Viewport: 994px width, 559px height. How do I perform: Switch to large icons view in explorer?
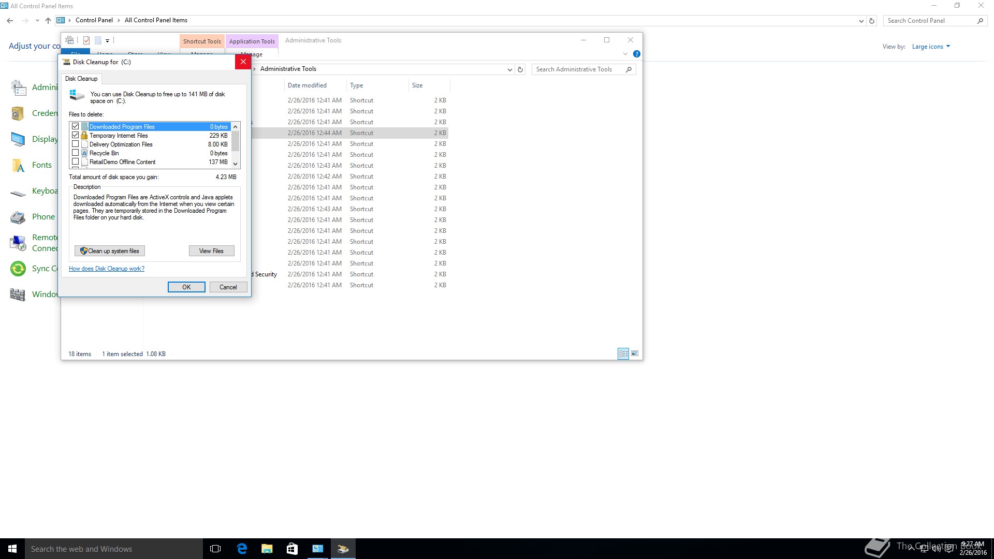(x=635, y=354)
